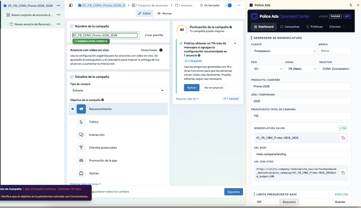Pin the Police Ads side panel
The height and width of the screenshot is (208, 361).
click(351, 5)
